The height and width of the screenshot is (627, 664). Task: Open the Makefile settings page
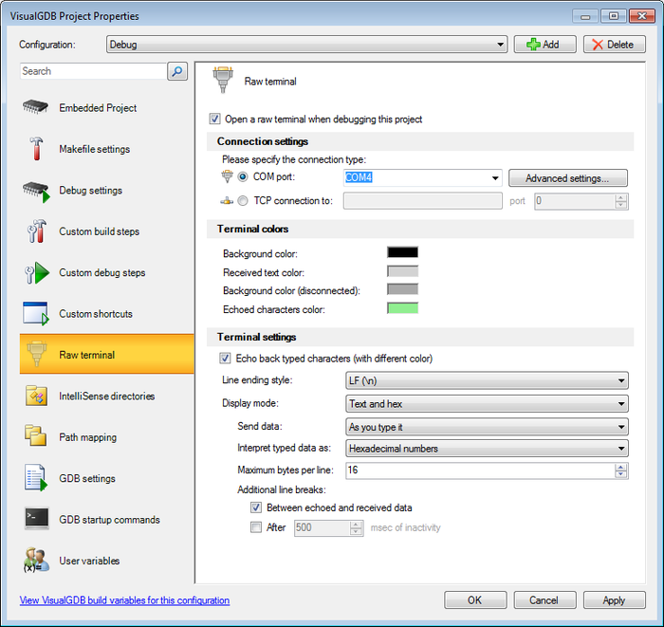[106, 149]
